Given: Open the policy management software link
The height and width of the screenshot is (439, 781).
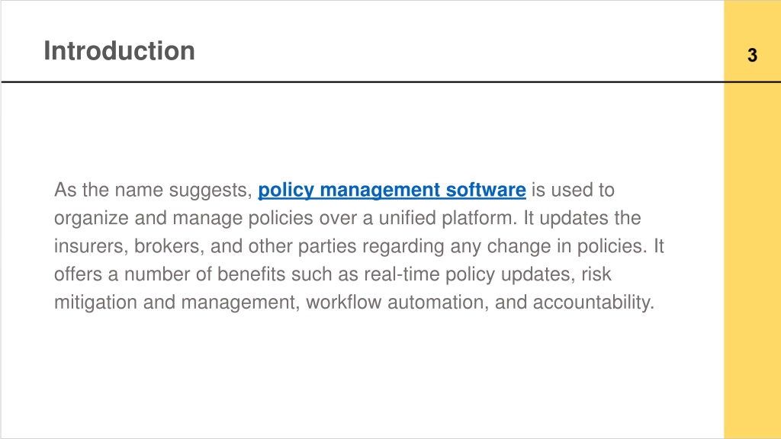Looking at the screenshot, I should point(391,190).
